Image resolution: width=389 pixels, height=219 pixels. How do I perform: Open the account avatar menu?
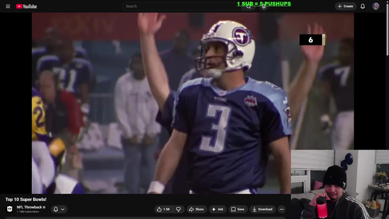tap(376, 6)
